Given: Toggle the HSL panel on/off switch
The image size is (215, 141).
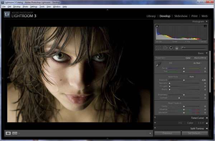Looking at the screenshot, I should click(x=155, y=123).
